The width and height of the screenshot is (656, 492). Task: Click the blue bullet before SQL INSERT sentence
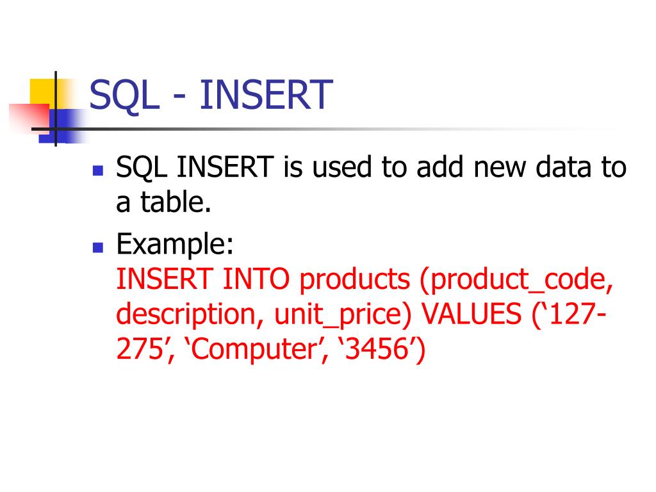click(98, 170)
